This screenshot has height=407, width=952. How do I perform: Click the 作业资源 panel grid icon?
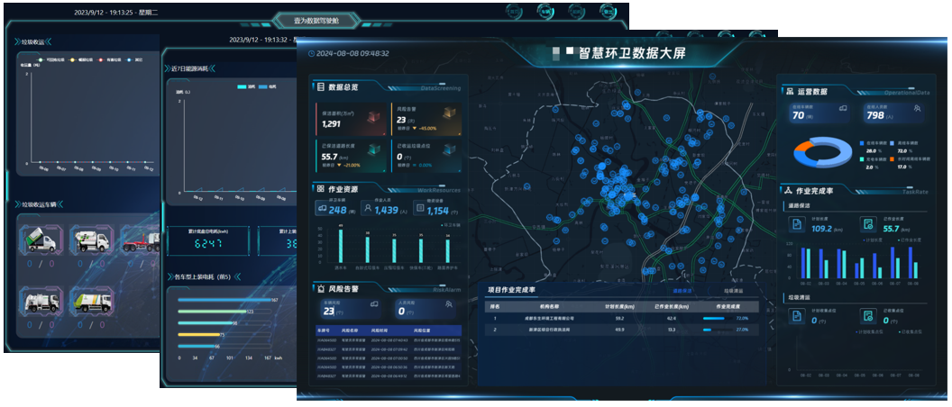320,189
